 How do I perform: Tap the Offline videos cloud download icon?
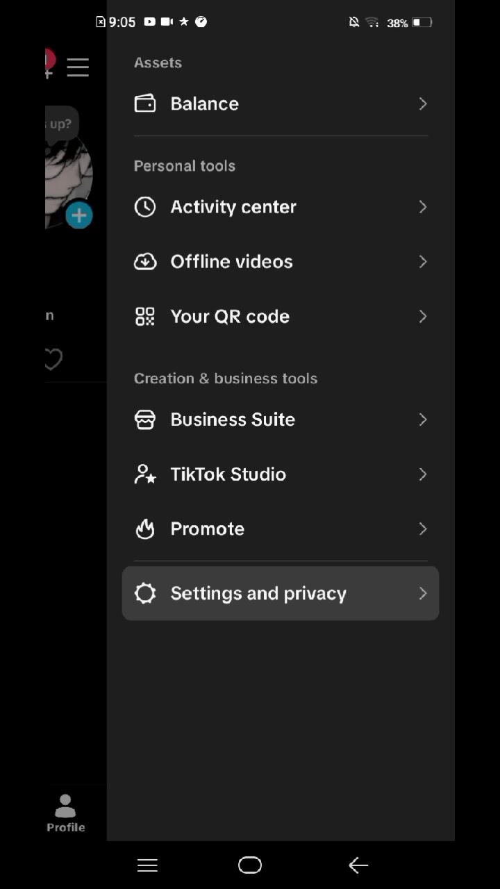point(145,262)
